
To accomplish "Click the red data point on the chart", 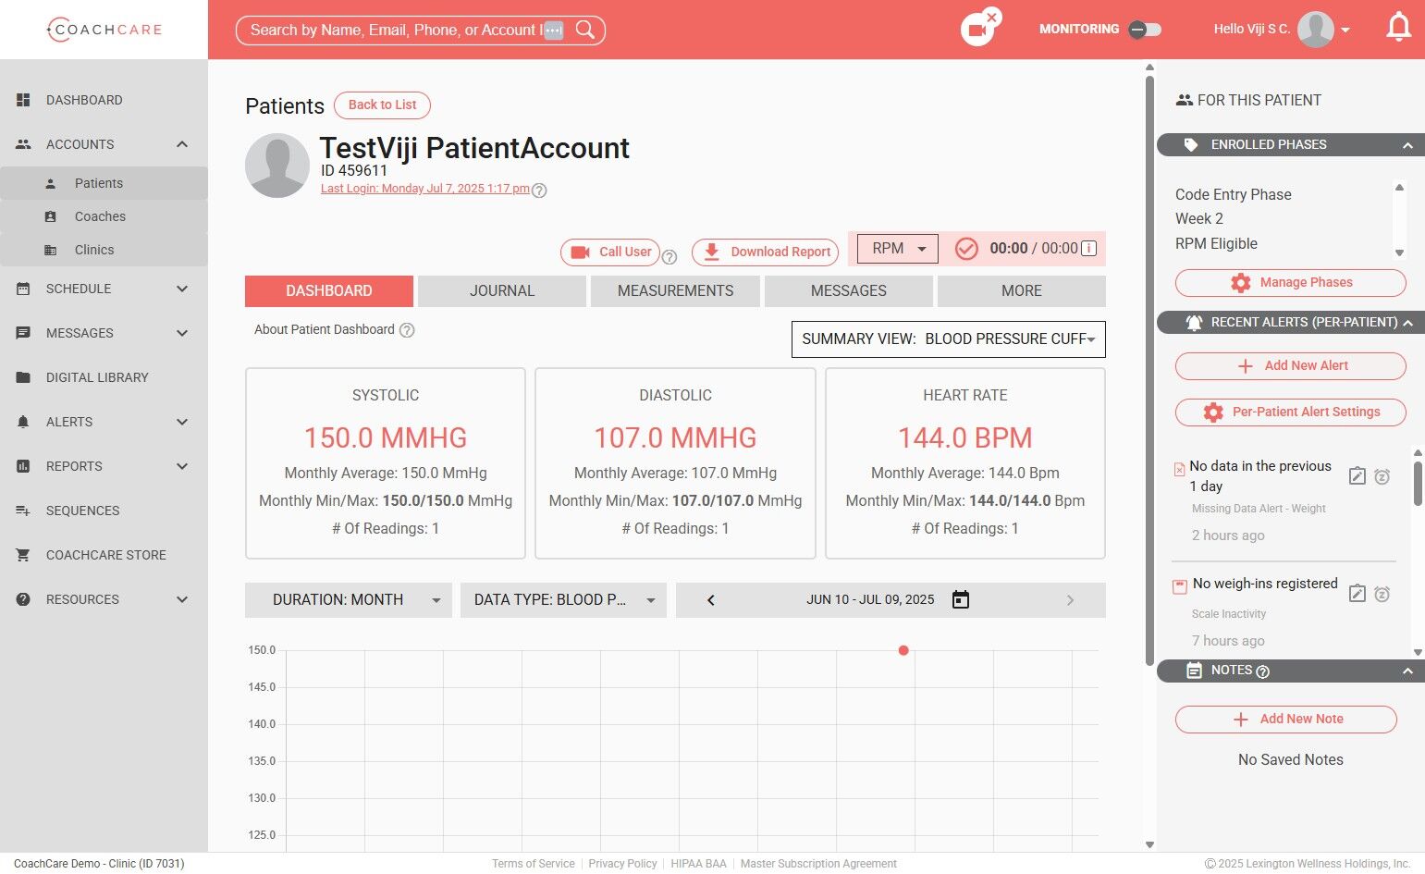I will [x=903, y=650].
